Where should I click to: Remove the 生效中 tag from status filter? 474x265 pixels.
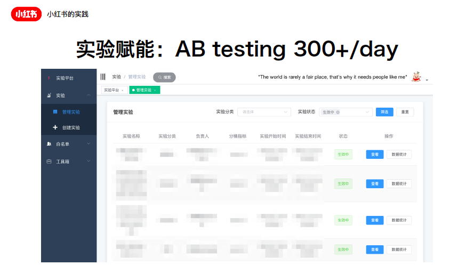[x=338, y=112]
